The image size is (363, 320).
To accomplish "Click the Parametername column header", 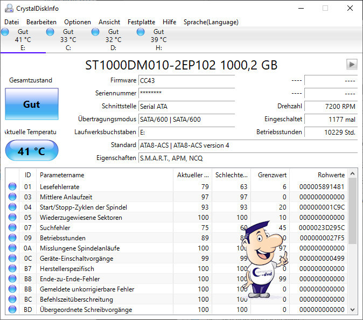I will [62, 175].
